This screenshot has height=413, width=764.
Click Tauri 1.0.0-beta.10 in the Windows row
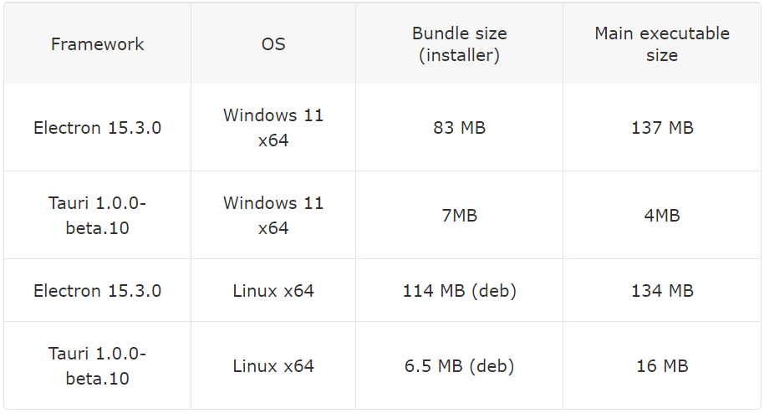click(x=97, y=215)
